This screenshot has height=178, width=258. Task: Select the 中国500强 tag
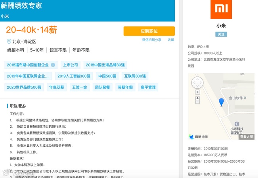click(x=107, y=76)
